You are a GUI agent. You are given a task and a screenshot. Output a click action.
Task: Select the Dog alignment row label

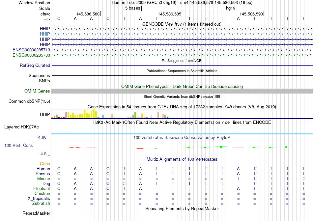click(x=46, y=183)
